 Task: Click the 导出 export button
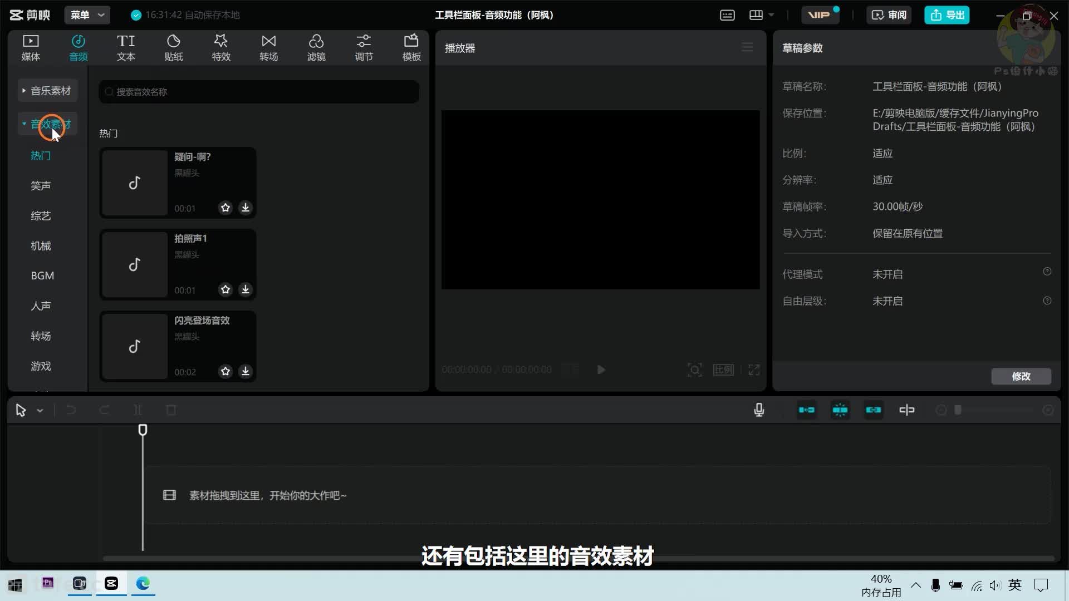947,15
